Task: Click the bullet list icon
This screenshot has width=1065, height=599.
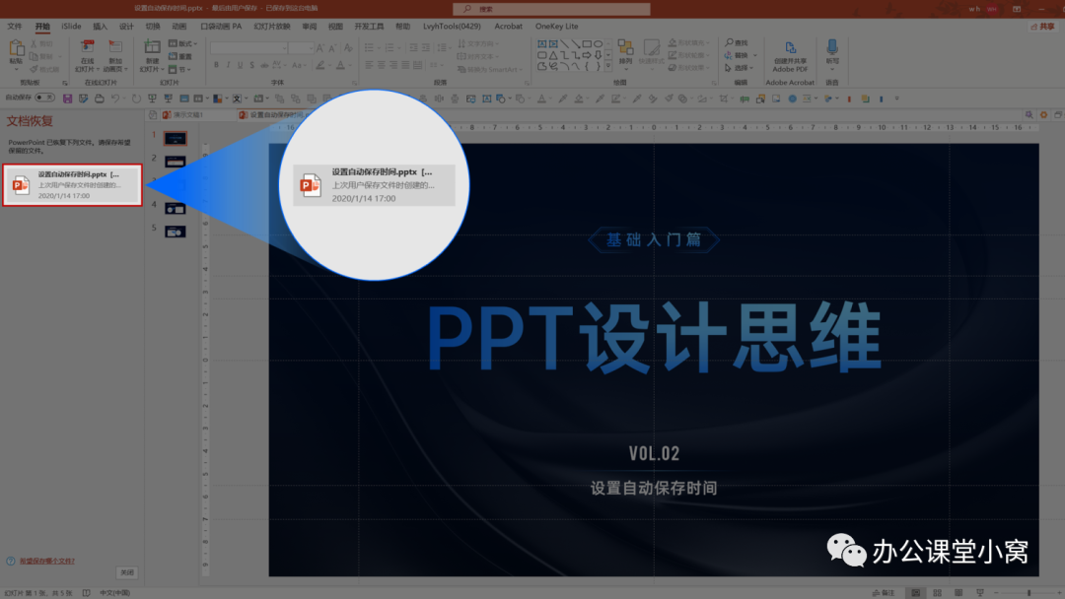Action: pyautogui.click(x=369, y=48)
